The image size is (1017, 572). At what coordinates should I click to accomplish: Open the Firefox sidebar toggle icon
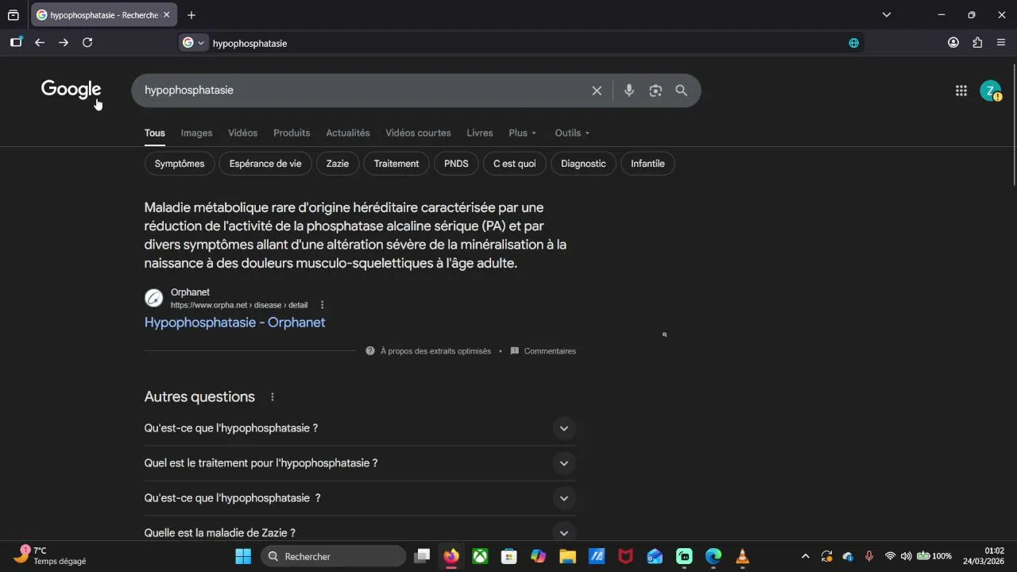tap(16, 43)
